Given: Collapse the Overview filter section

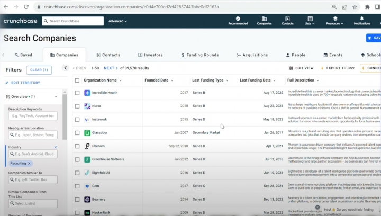Looking at the screenshot, I should (56, 97).
